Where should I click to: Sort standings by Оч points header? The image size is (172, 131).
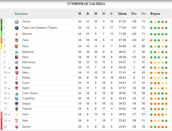[x=143, y=14]
